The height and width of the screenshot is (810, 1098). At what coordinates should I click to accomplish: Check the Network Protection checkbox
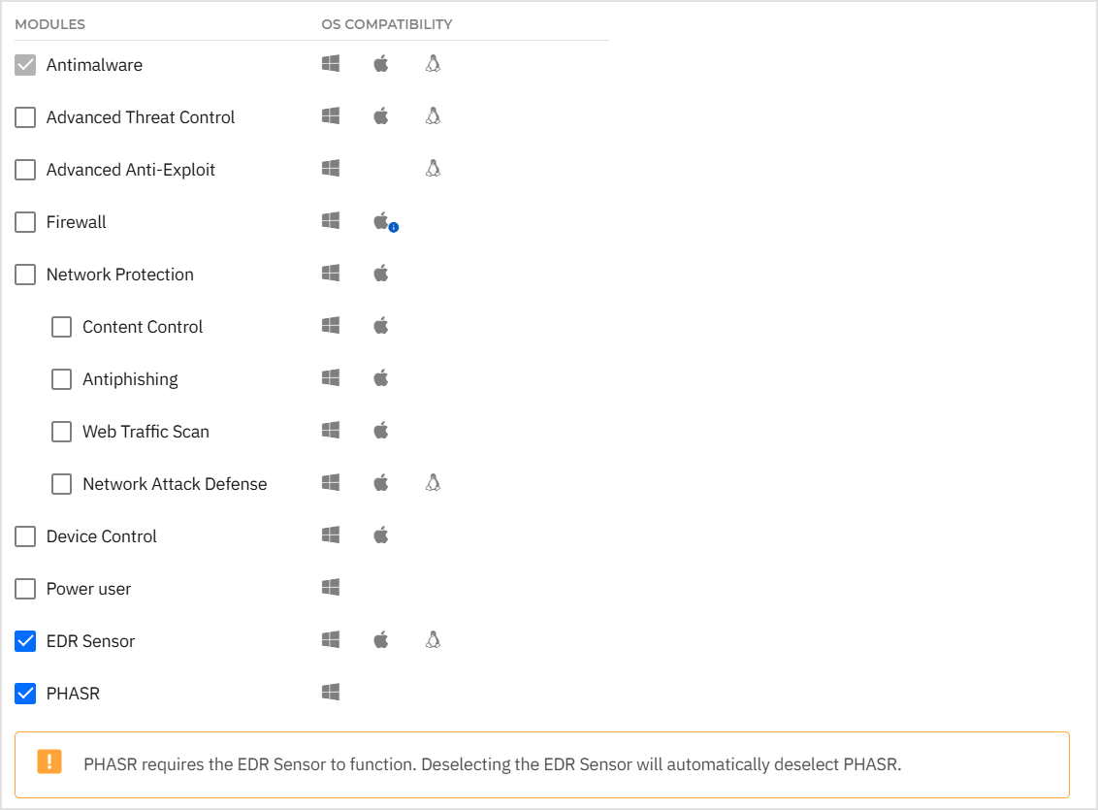tap(24, 274)
